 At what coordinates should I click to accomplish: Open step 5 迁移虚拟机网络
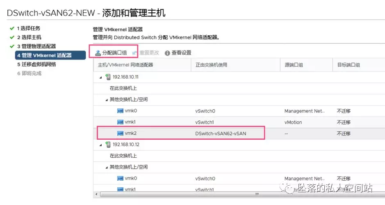pyautogui.click(x=36, y=64)
